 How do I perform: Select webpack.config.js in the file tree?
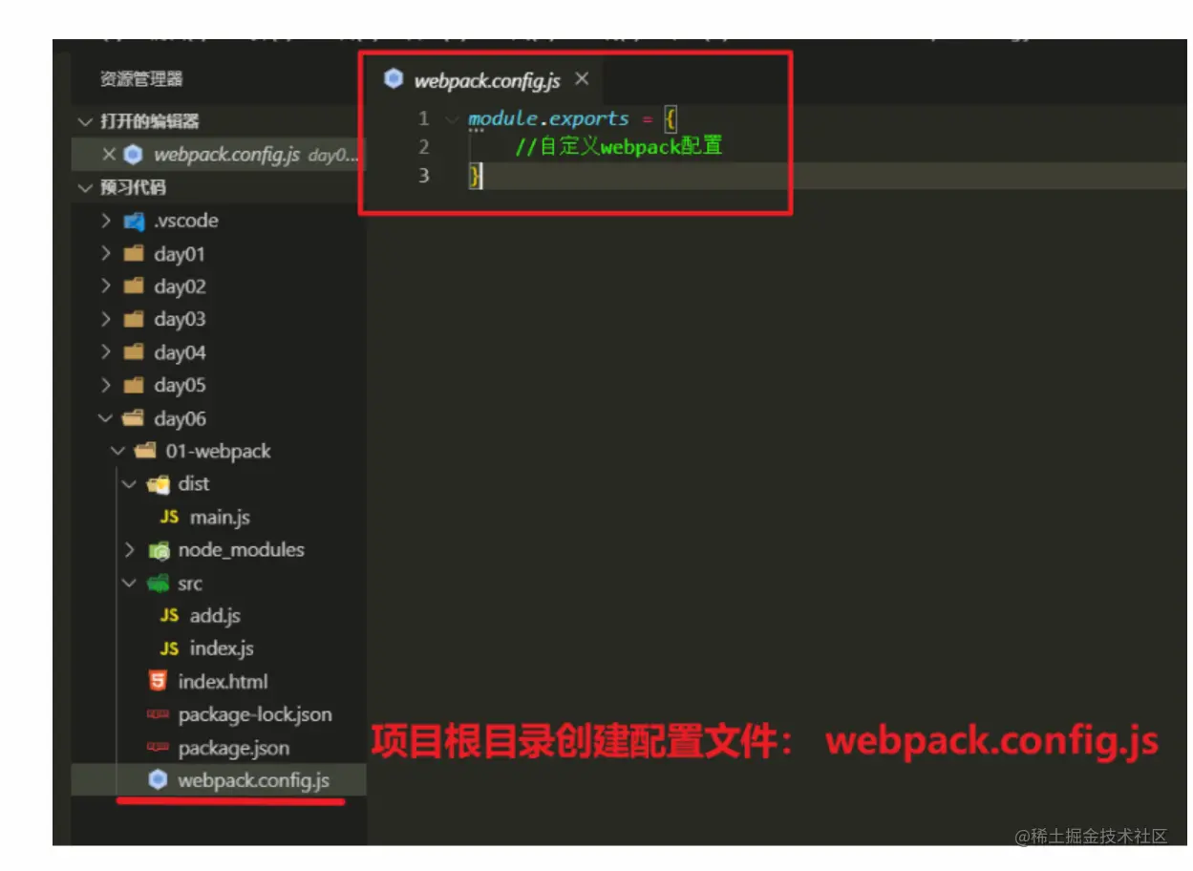[220, 781]
